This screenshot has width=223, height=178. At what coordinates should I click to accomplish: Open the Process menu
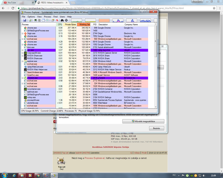47,17
